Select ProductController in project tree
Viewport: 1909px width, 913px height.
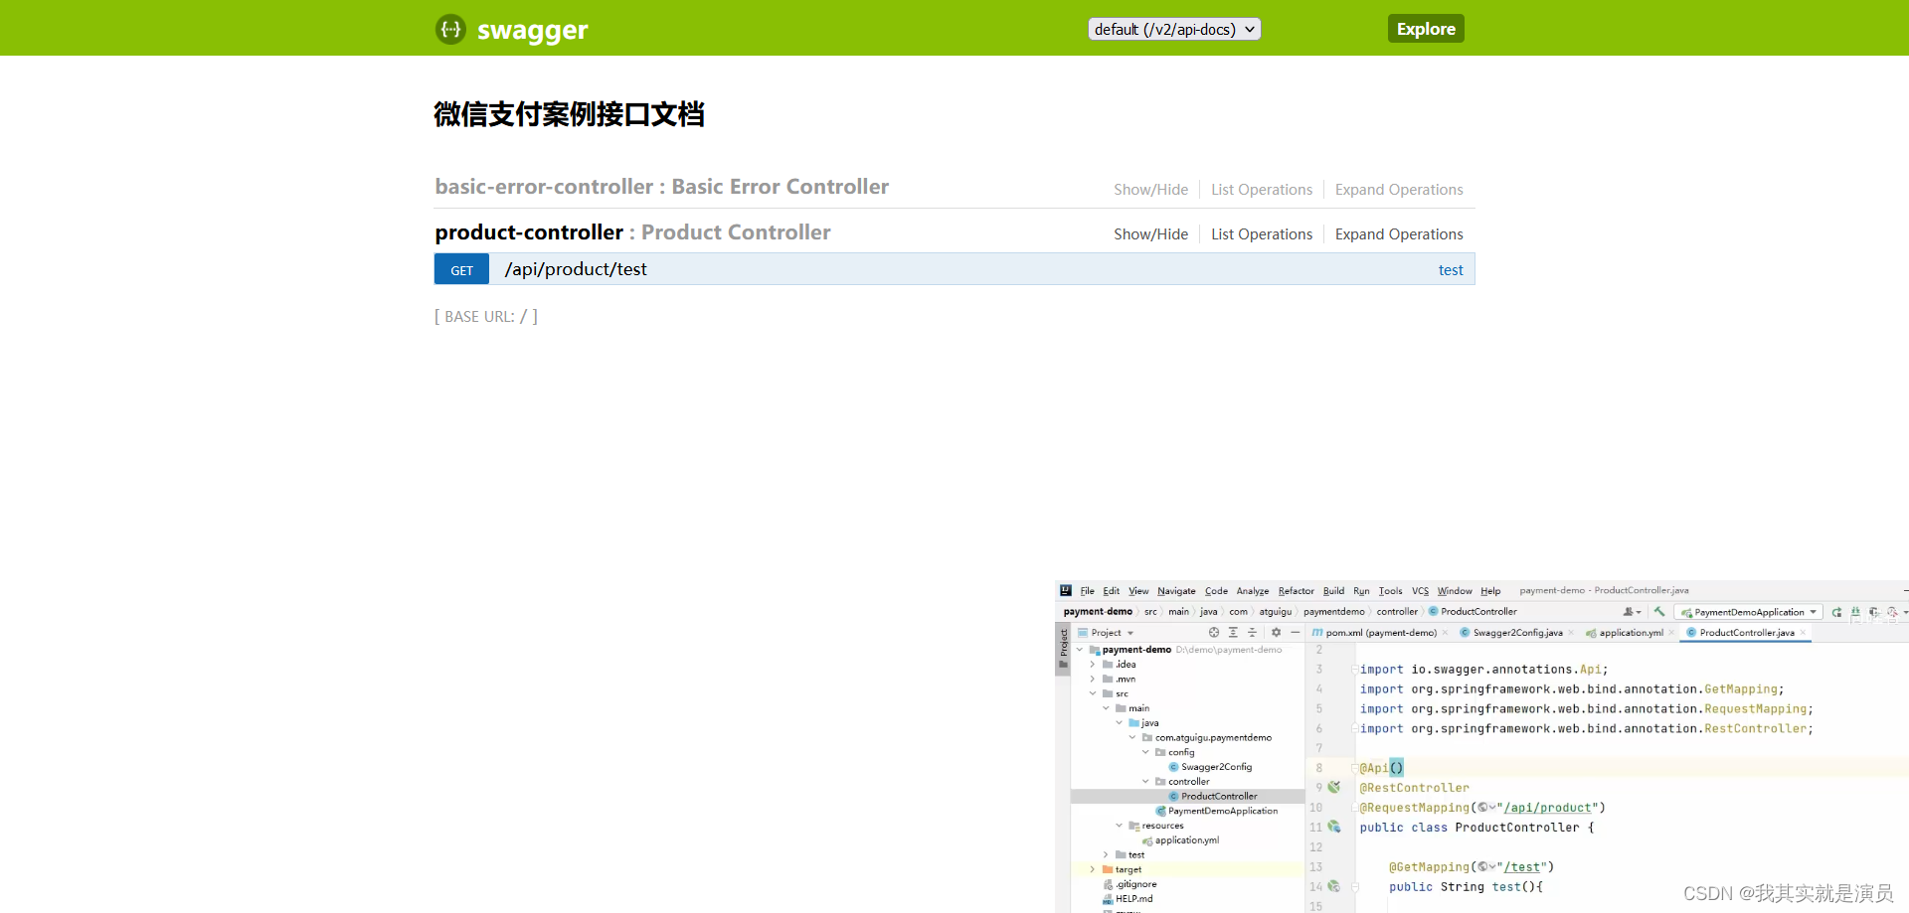(1213, 797)
